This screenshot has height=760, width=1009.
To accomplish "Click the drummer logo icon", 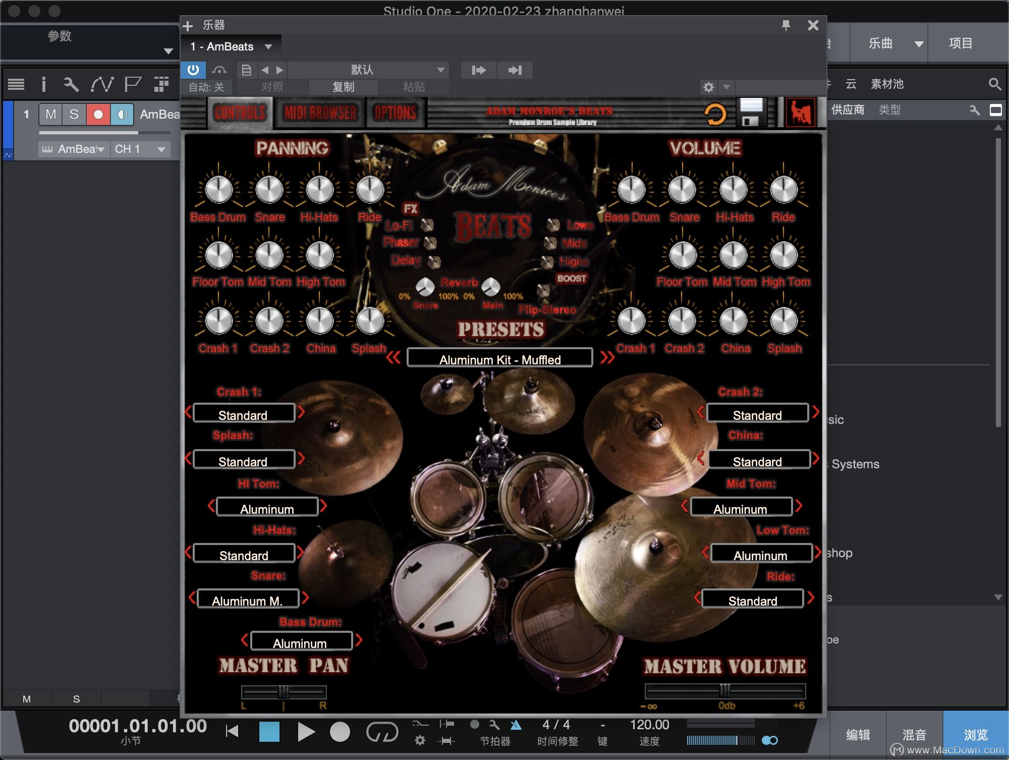I will (801, 112).
